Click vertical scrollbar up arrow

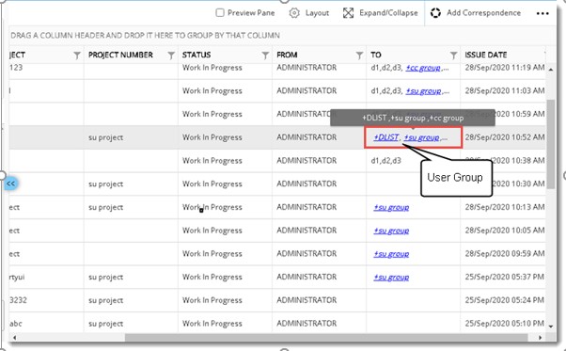pos(550,70)
